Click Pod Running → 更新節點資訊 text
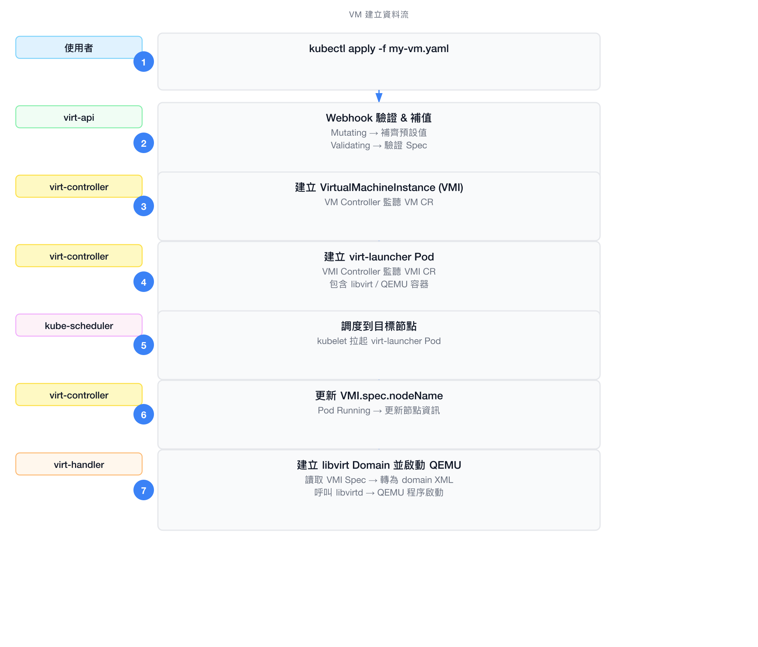758x647 pixels. tap(379, 410)
